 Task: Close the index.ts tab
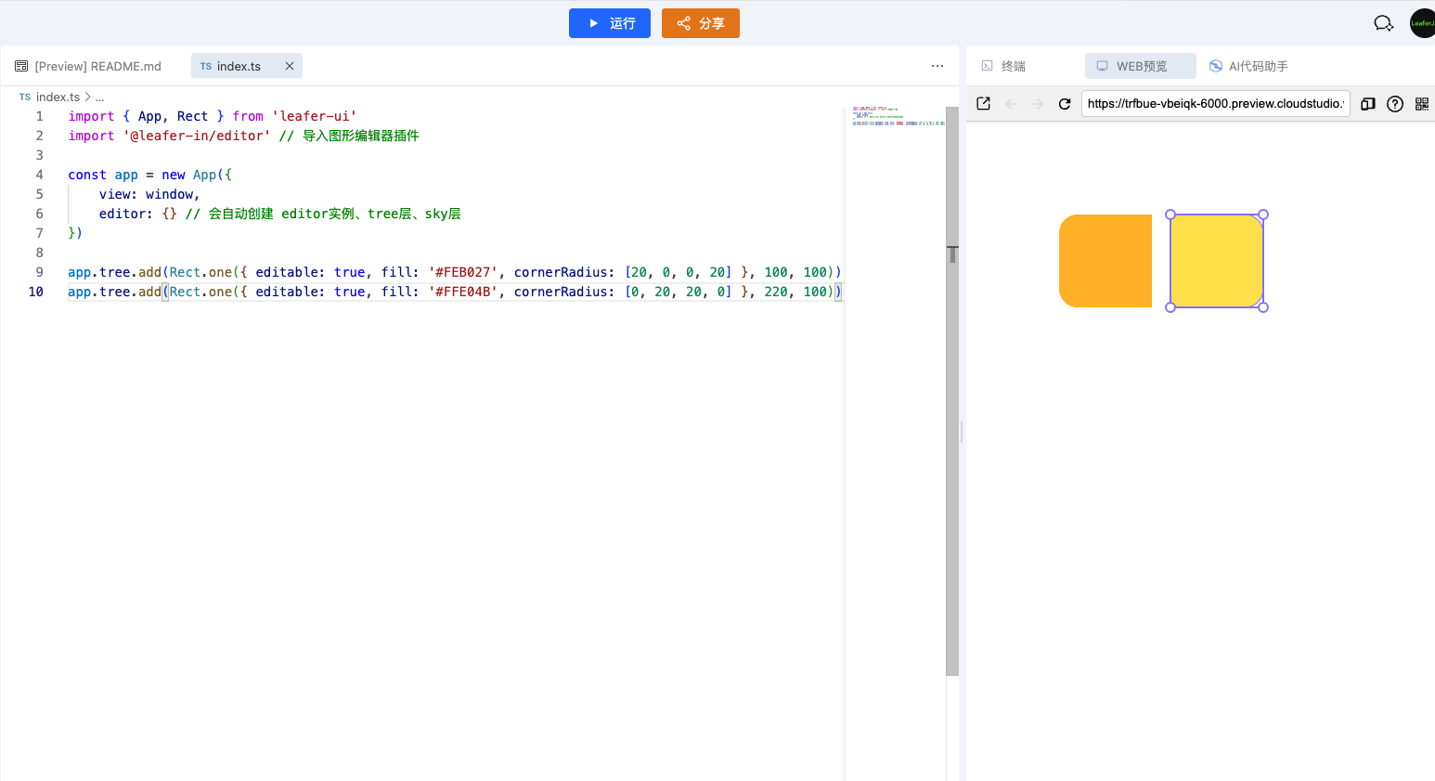290,66
